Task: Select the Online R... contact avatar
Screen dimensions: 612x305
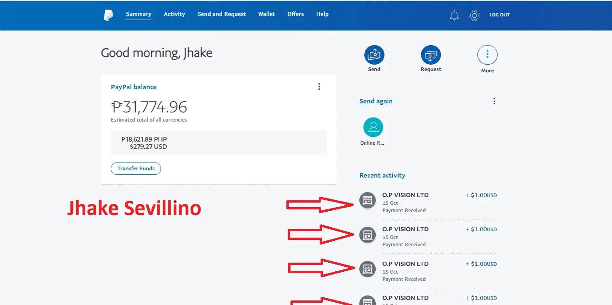Action: tap(373, 127)
